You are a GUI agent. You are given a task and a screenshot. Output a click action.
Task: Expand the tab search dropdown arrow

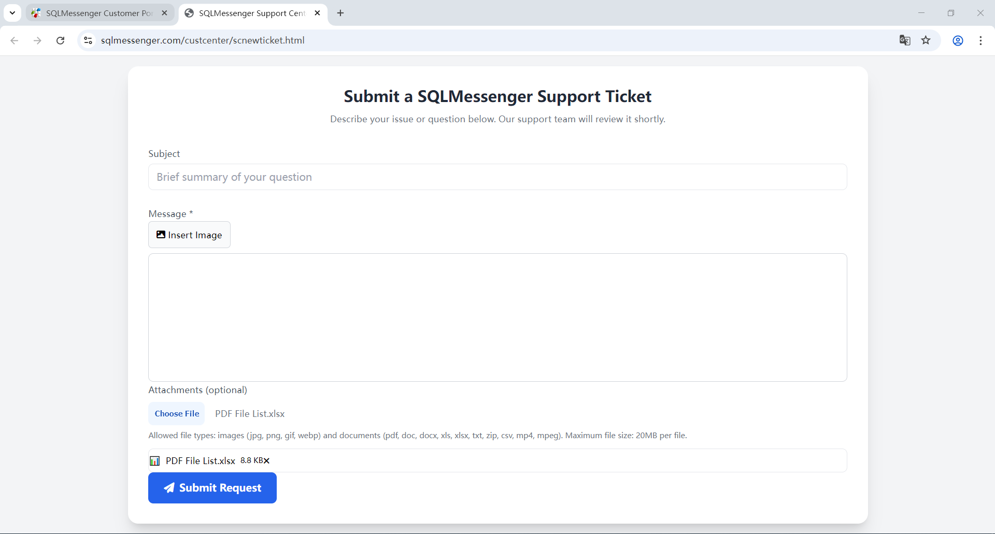tap(12, 13)
